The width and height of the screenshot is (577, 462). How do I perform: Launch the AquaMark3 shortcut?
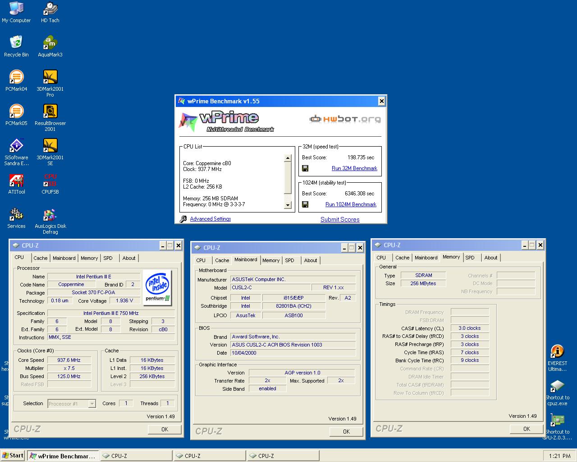50,46
